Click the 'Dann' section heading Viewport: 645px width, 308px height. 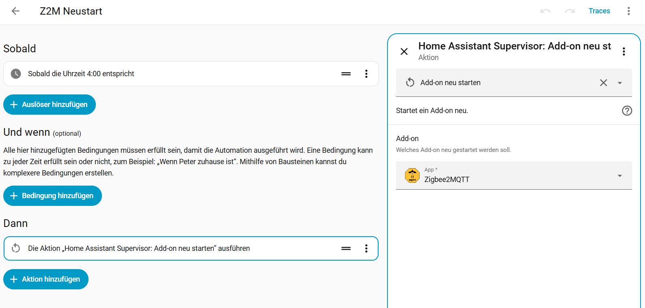point(15,223)
